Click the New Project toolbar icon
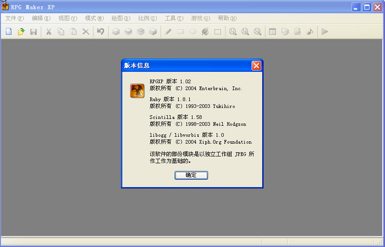Image resolution: width=385 pixels, height=247 pixels. coord(9,32)
